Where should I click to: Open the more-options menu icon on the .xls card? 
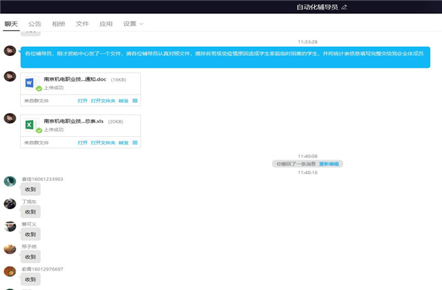click(x=135, y=142)
